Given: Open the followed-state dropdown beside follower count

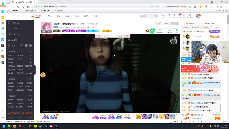Looking at the screenshot, I should click(x=175, y=24).
